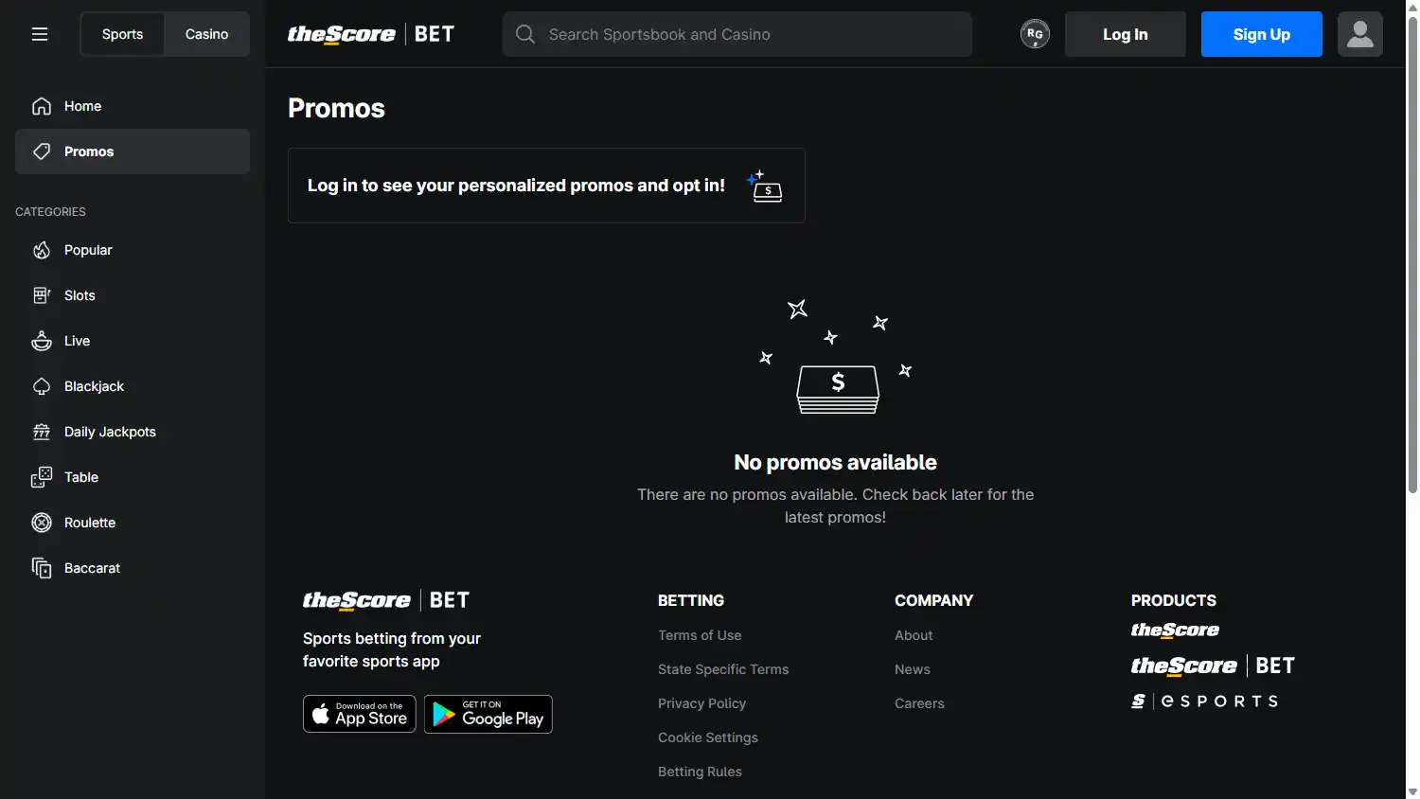Click the Live dealer icon
The width and height of the screenshot is (1420, 799).
42,341
